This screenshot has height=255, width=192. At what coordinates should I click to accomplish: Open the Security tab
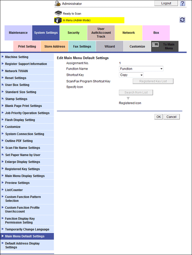pos(73,33)
